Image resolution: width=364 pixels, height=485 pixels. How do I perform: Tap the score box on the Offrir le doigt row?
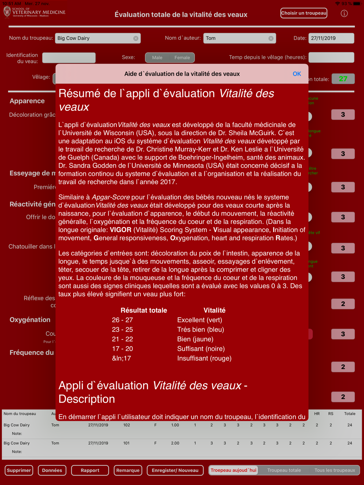(343, 217)
